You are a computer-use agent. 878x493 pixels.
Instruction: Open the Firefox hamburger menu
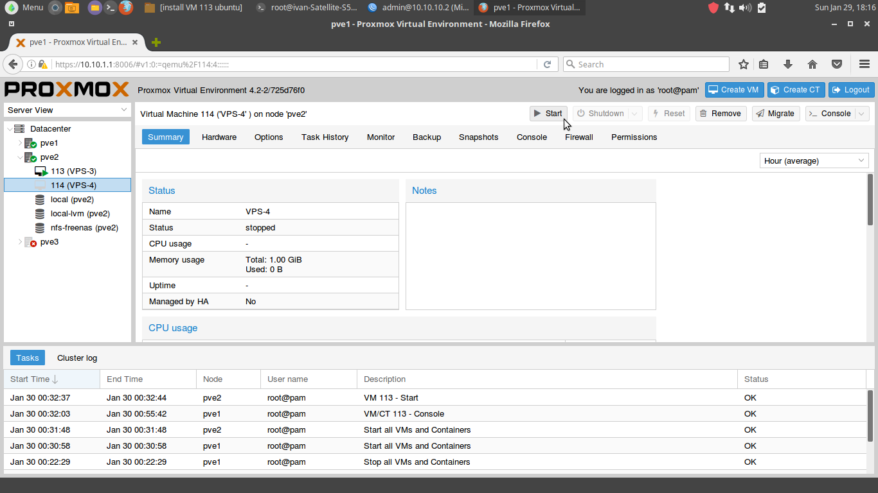pos(865,64)
